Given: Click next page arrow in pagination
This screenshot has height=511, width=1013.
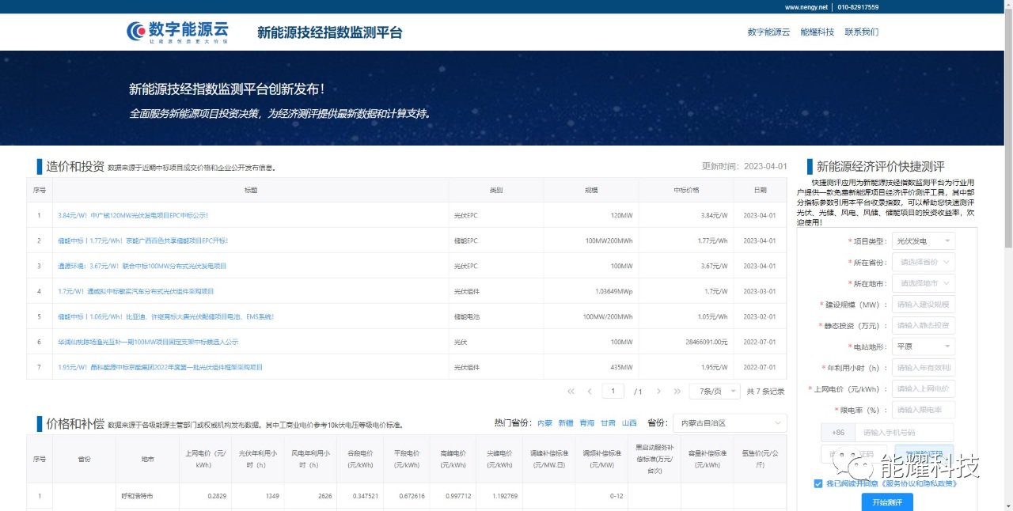Looking at the screenshot, I should click(658, 392).
